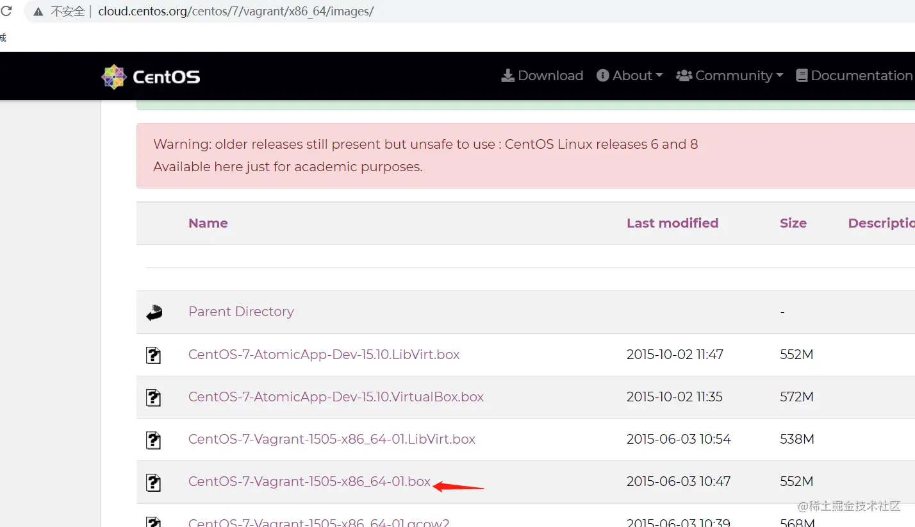
Task: Open the Download menu item
Action: (x=542, y=76)
